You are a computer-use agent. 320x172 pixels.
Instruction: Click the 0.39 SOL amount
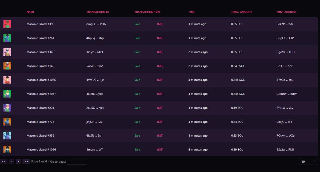coord(237,108)
